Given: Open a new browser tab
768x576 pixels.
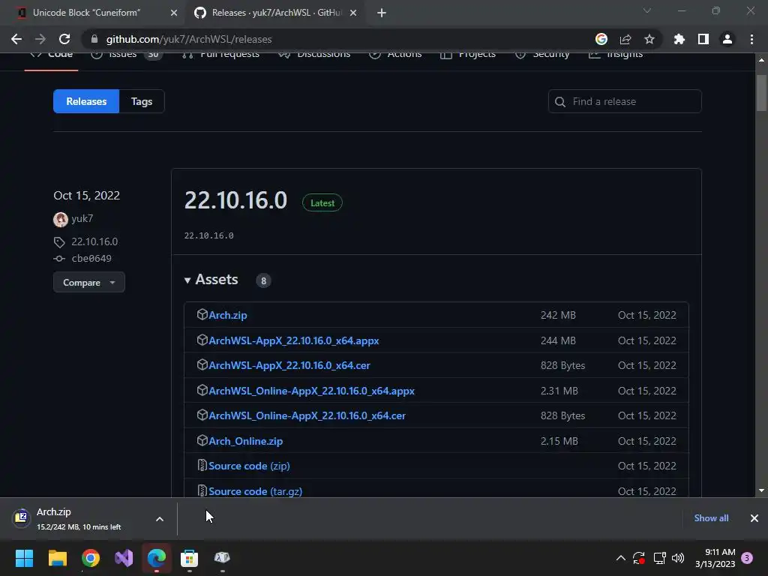Looking at the screenshot, I should pos(382,13).
